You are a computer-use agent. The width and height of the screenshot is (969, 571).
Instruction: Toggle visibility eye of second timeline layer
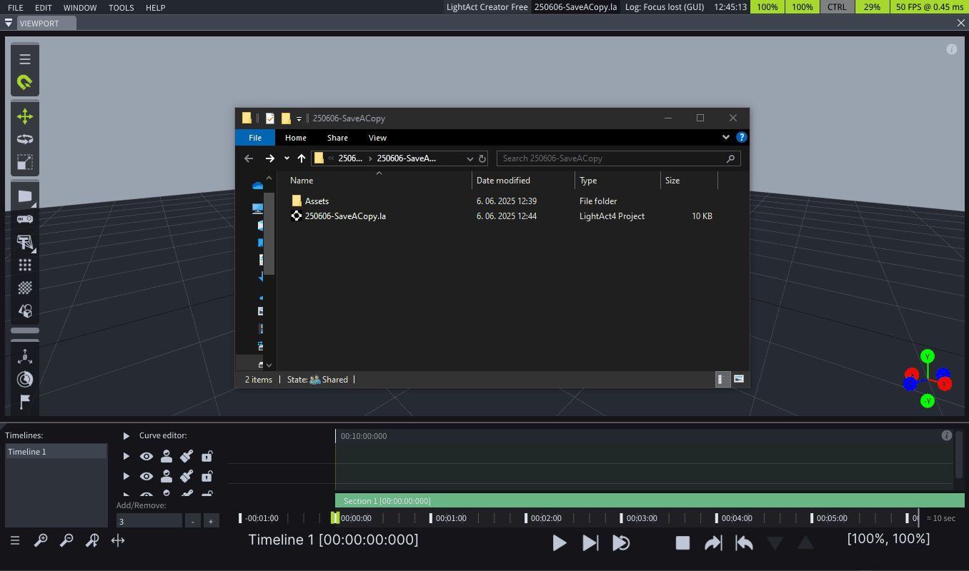click(x=146, y=476)
